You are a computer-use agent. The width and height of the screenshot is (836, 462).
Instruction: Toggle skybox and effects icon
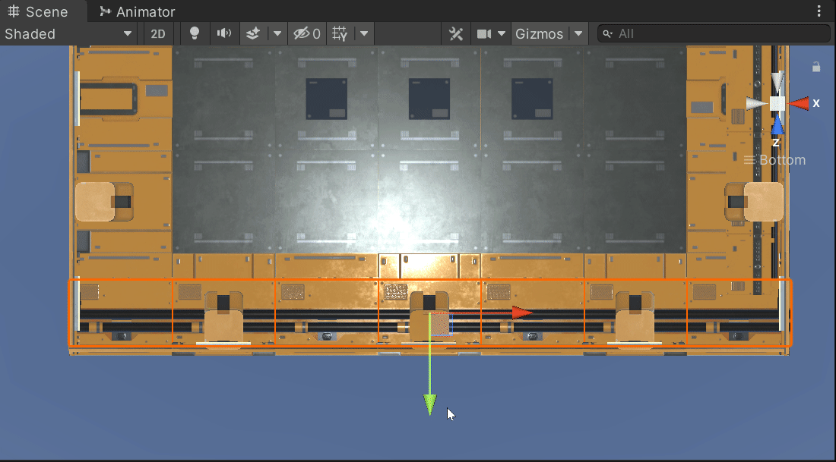(253, 33)
